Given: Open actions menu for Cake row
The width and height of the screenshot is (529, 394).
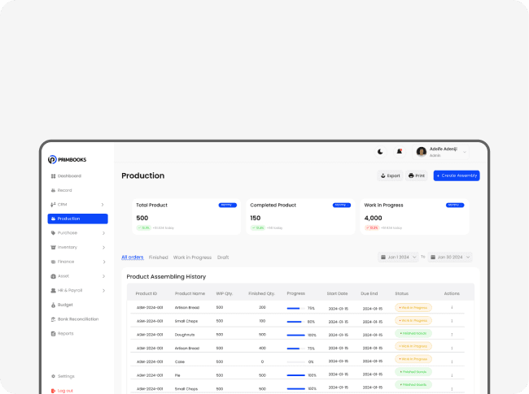Looking at the screenshot, I should (x=452, y=362).
